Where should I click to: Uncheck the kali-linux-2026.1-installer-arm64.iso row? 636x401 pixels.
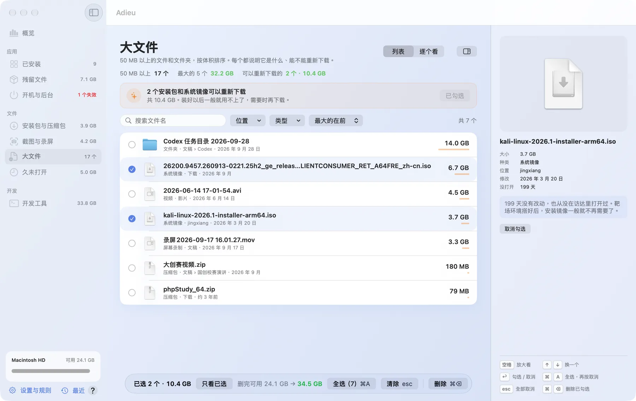[x=132, y=219]
